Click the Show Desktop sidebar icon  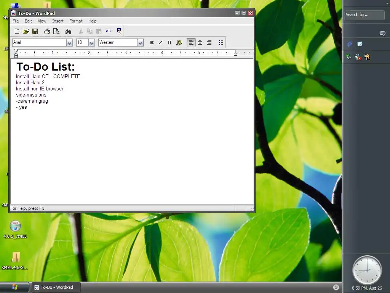coord(360,44)
